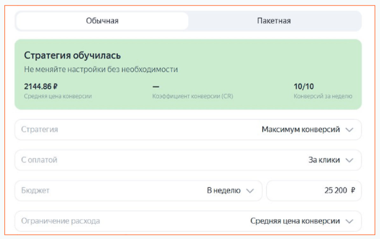Click the ruble sign in budget field
The image size is (380, 239).
(353, 191)
